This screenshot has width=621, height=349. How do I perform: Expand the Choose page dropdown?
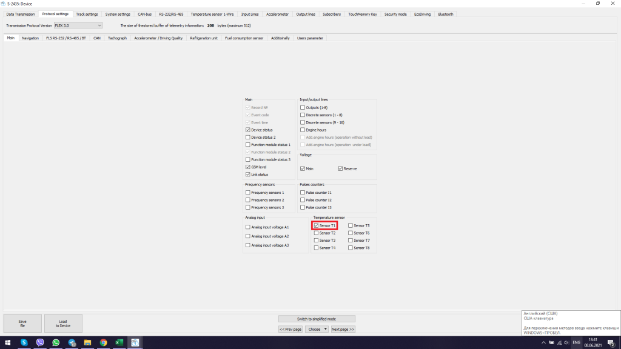pyautogui.click(x=317, y=329)
